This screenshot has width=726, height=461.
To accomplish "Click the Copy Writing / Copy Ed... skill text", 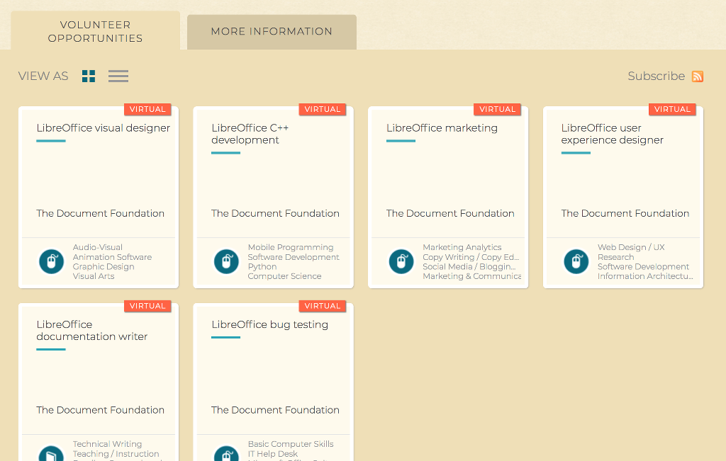I will tap(471, 257).
